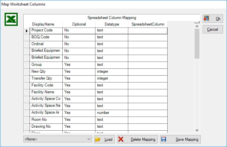Open the <None> mapping dropdown
Viewport: 227px width, 147px height.
(x=89, y=139)
